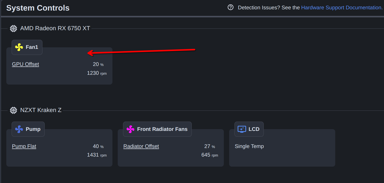Click the yellow Fan1 fan icon
Viewport: 384px width, 183px height.
click(19, 47)
